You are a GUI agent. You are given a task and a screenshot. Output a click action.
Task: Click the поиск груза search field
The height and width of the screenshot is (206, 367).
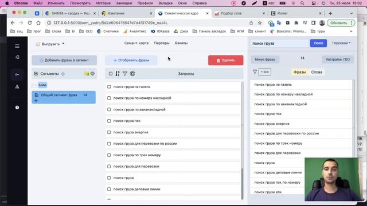pyautogui.click(x=280, y=43)
